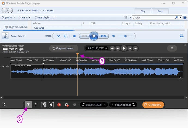
Task: Click the view options icon
Action: coord(126,17)
